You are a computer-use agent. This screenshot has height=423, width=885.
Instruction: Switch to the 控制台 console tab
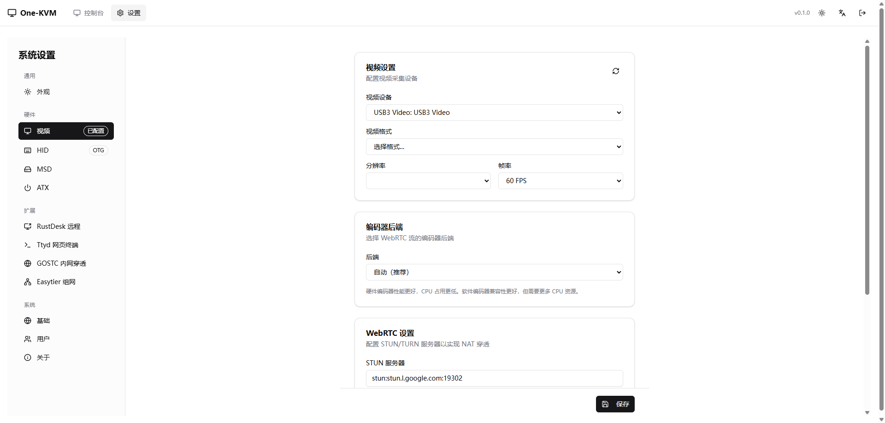pos(88,13)
